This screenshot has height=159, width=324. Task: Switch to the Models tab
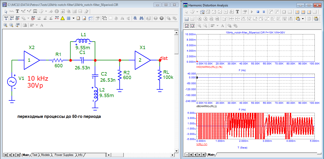[x=45, y=155]
